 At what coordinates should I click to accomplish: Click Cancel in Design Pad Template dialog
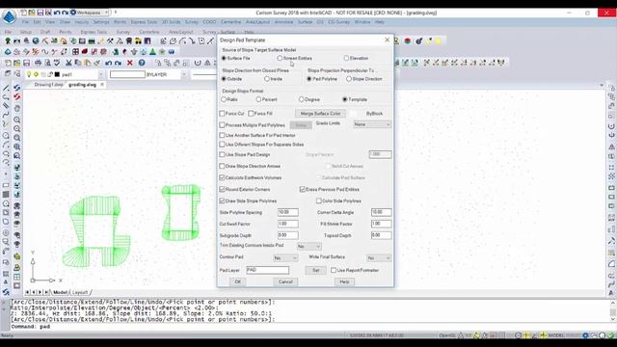285,281
